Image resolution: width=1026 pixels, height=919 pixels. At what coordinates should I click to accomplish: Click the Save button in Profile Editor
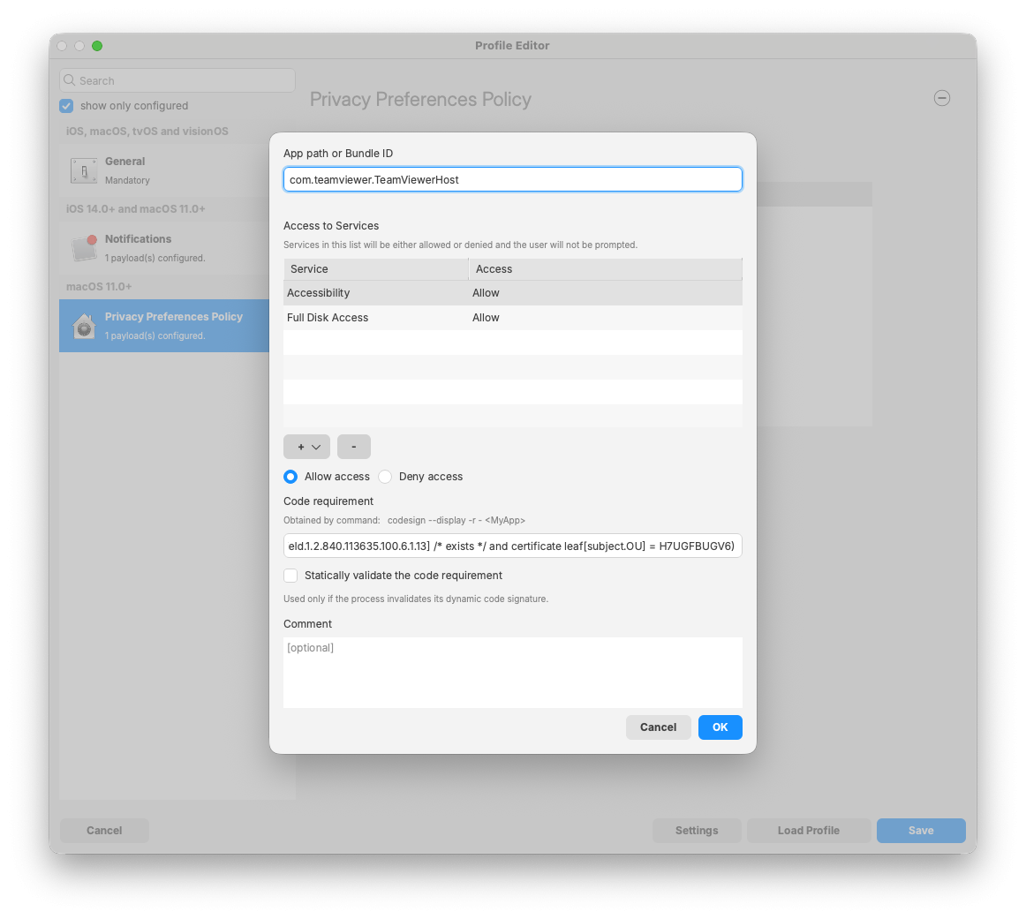[x=921, y=831]
